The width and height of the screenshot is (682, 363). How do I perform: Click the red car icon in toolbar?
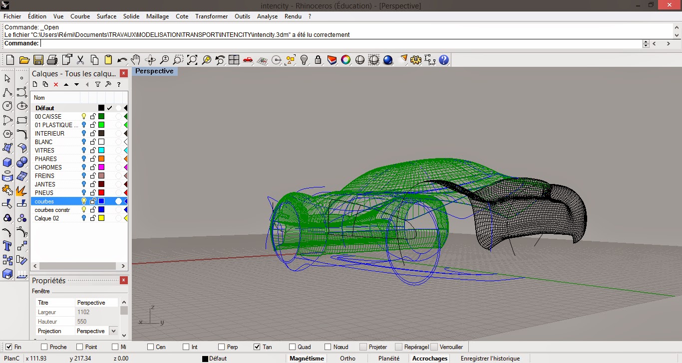[248, 60]
